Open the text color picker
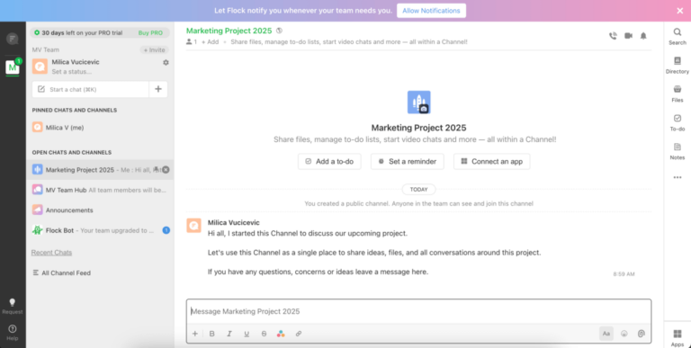Viewport: 691px width, 348px height. point(281,334)
